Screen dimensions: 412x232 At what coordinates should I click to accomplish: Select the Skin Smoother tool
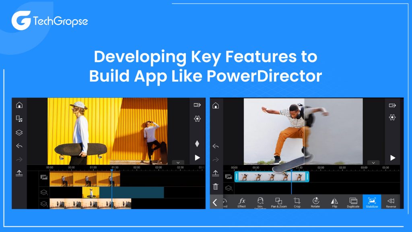(x=260, y=201)
